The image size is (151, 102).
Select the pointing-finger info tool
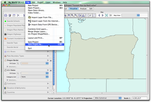click(x=65, y=15)
